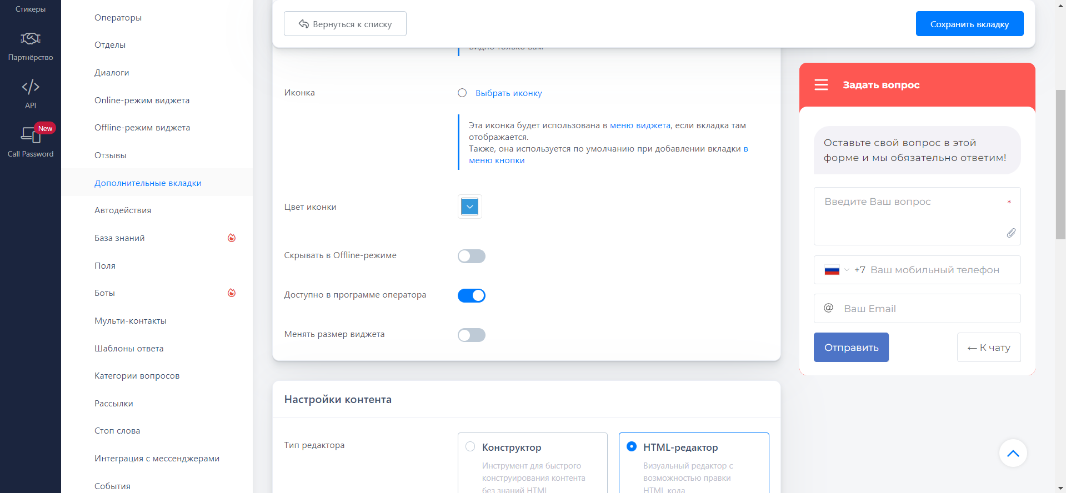Follow the меню виджета link
The image size is (1066, 493).
[640, 125]
